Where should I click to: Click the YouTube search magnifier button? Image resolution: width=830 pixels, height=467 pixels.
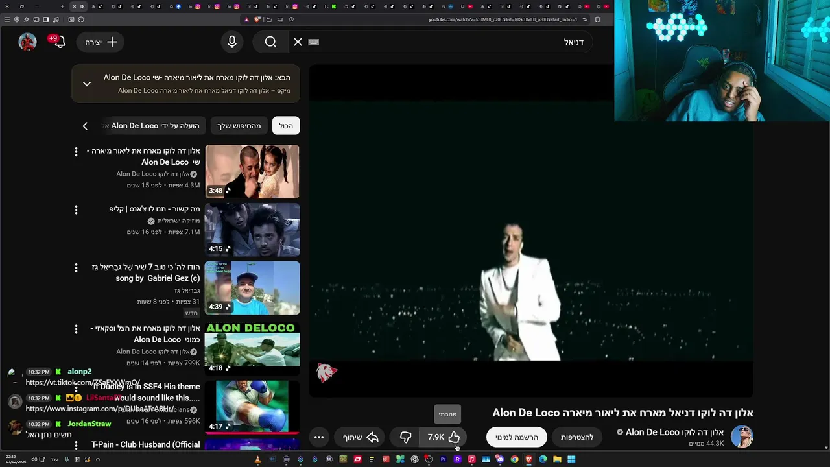pos(270,42)
